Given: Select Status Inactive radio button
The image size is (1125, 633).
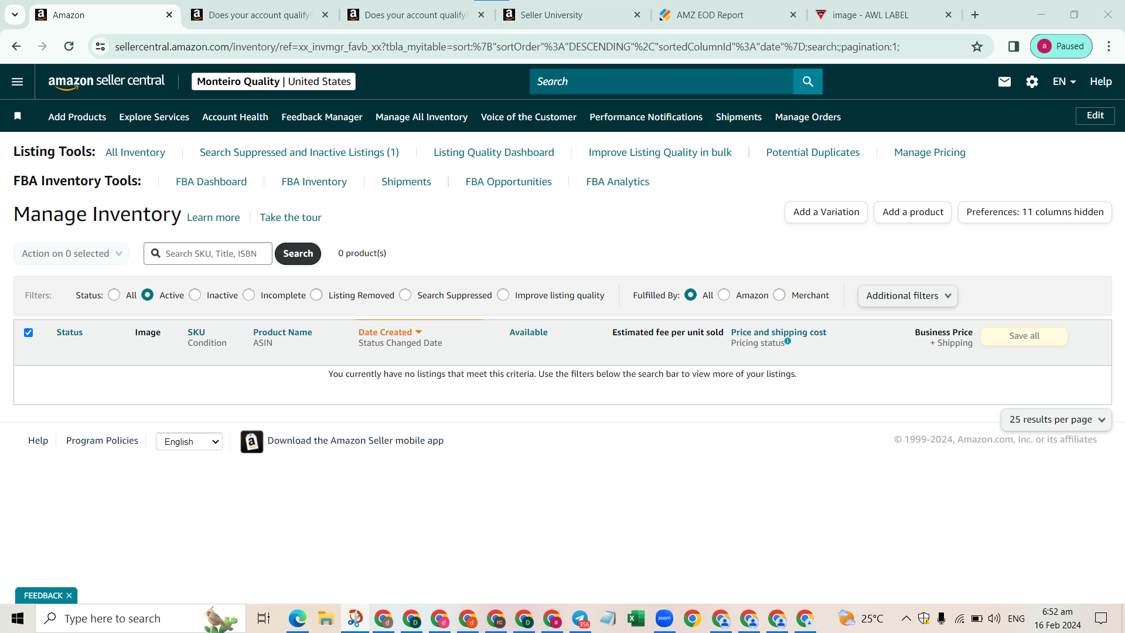Looking at the screenshot, I should tap(195, 295).
